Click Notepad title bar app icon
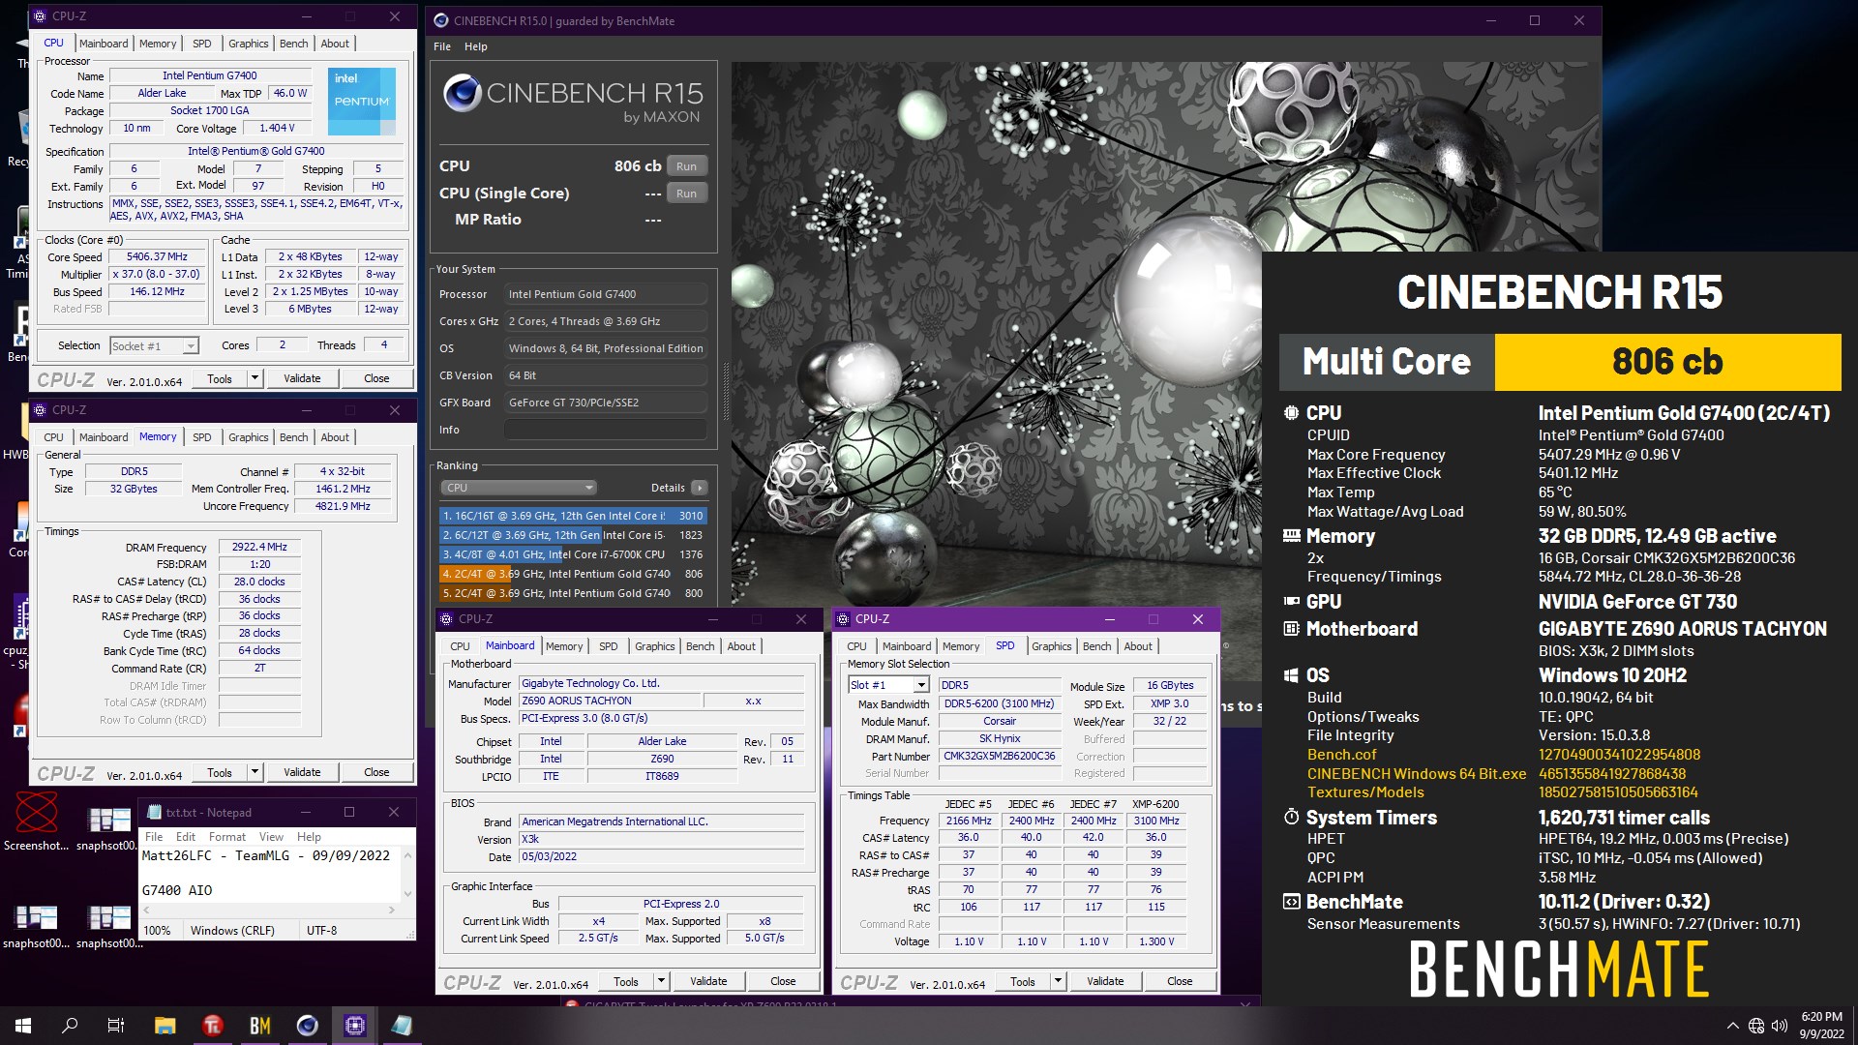 pos(154,812)
